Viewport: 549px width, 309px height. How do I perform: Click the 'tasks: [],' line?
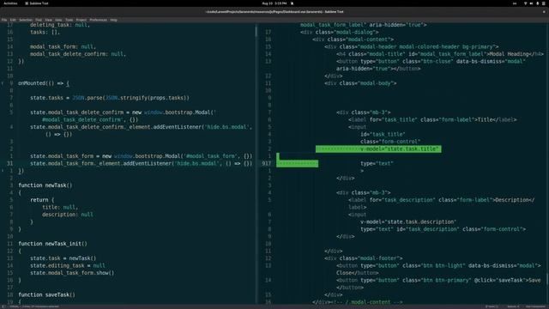(x=45, y=32)
